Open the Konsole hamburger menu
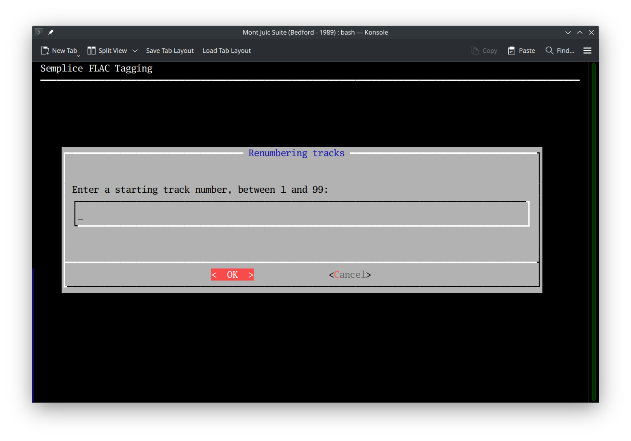The width and height of the screenshot is (631, 441). coord(587,50)
